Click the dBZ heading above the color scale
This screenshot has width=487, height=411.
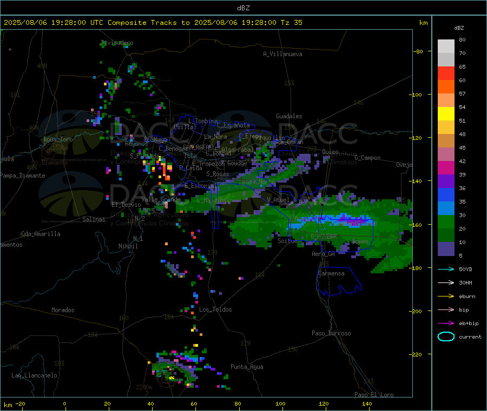coord(459,28)
